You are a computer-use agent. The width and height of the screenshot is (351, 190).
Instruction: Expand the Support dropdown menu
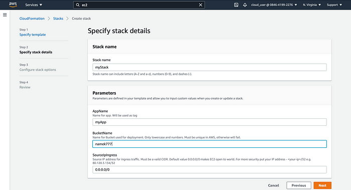(x=334, y=5)
